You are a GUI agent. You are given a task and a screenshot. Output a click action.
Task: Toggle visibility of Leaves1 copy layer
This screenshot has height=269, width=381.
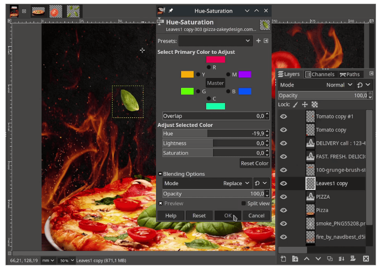(283, 183)
